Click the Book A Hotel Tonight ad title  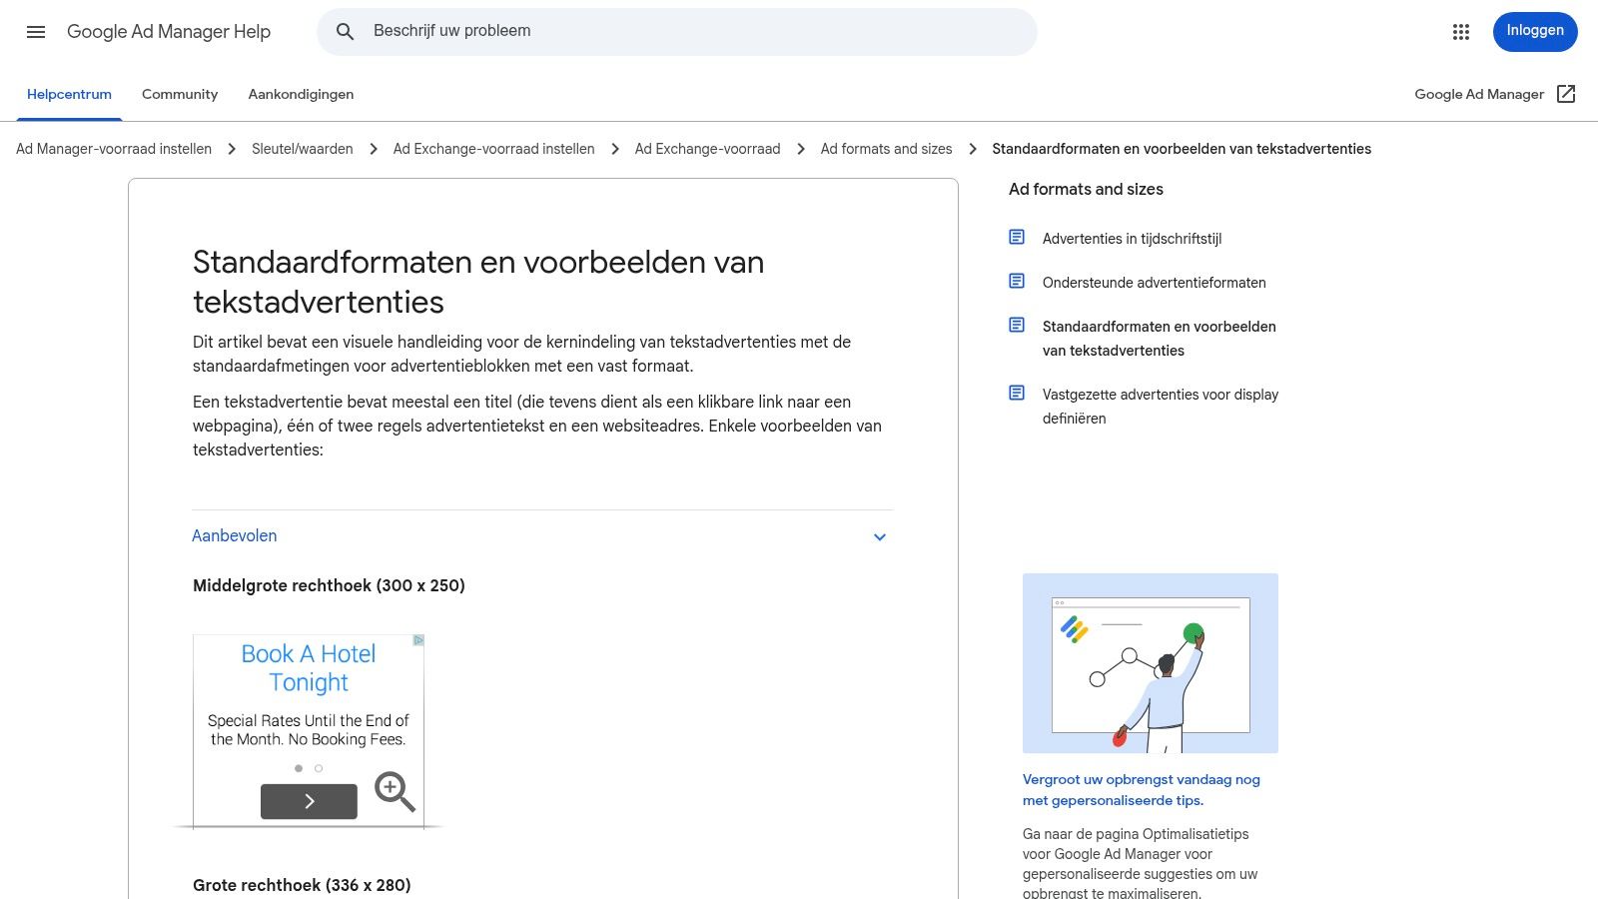point(309,668)
